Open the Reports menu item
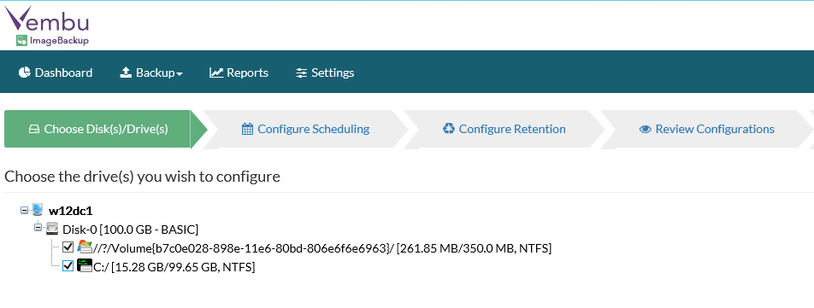This screenshot has height=308, width=814. [239, 73]
